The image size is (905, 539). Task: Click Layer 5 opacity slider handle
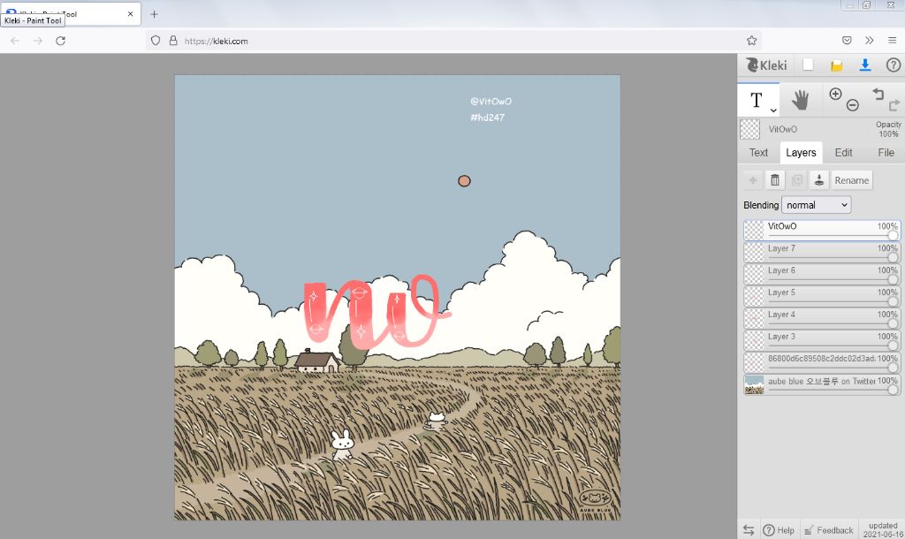point(893,301)
